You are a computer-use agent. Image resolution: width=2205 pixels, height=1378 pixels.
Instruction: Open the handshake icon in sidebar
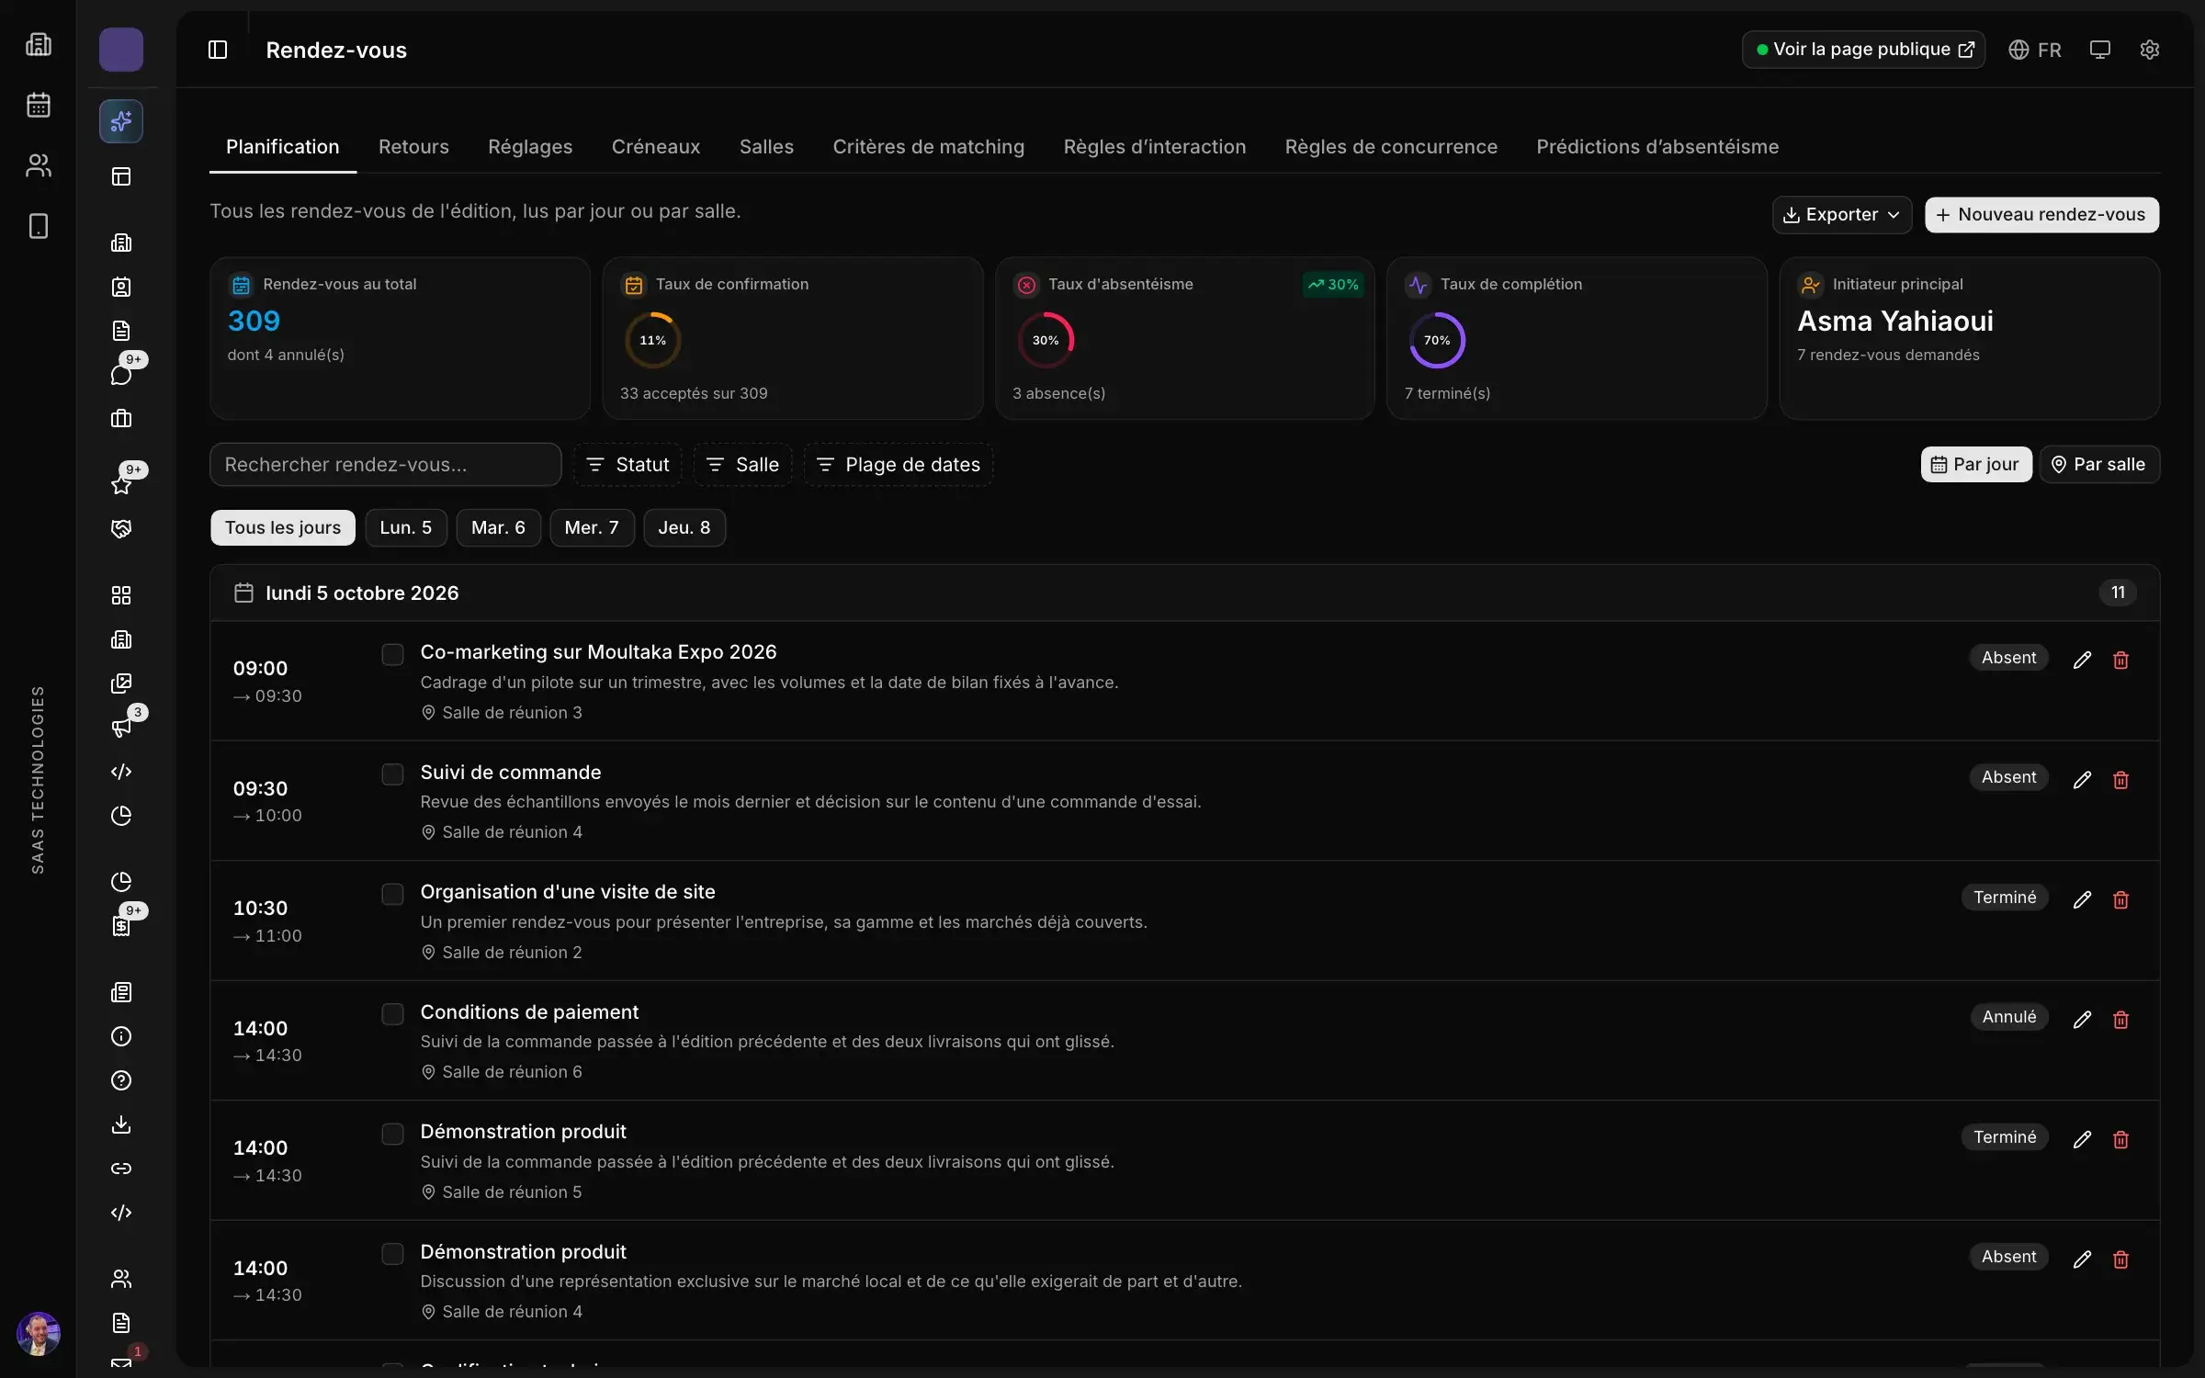(121, 529)
